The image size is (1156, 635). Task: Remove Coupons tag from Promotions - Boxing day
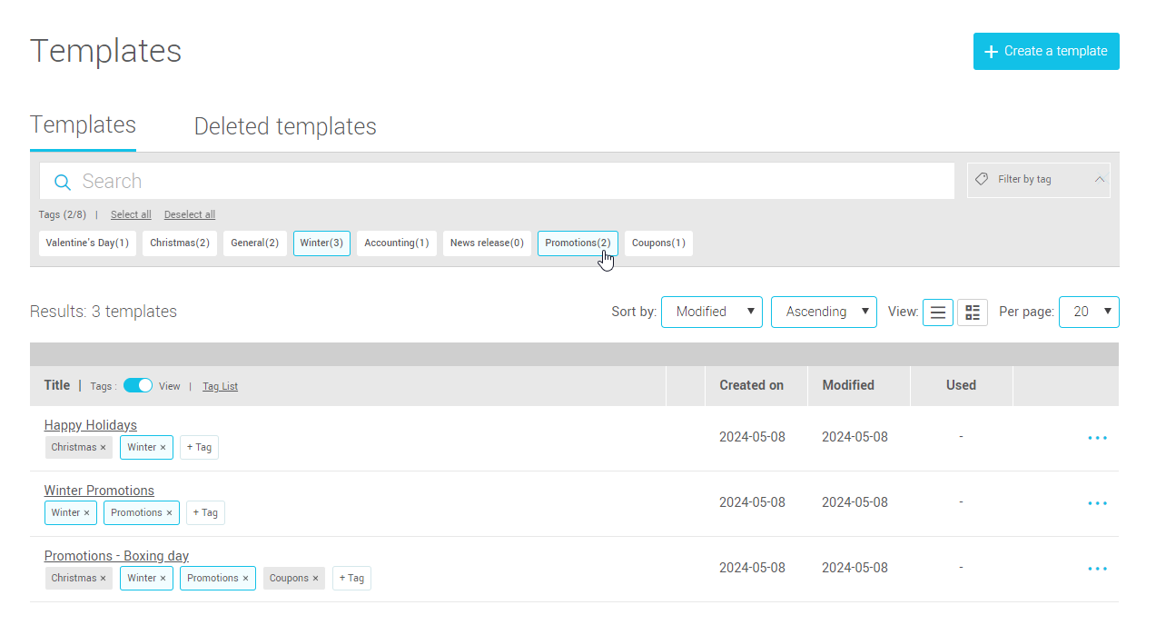(316, 579)
